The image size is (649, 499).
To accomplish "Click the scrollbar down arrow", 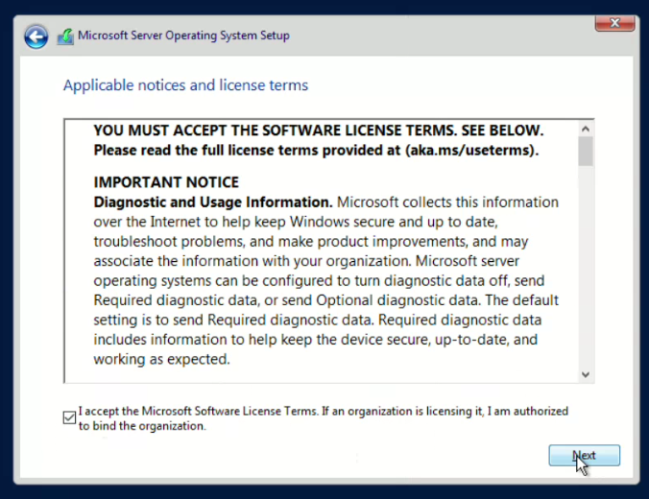I will coord(586,374).
